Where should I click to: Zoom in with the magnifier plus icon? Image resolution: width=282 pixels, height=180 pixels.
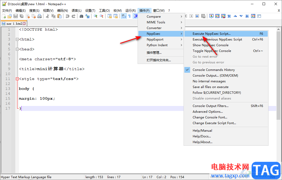[x=96, y=16]
